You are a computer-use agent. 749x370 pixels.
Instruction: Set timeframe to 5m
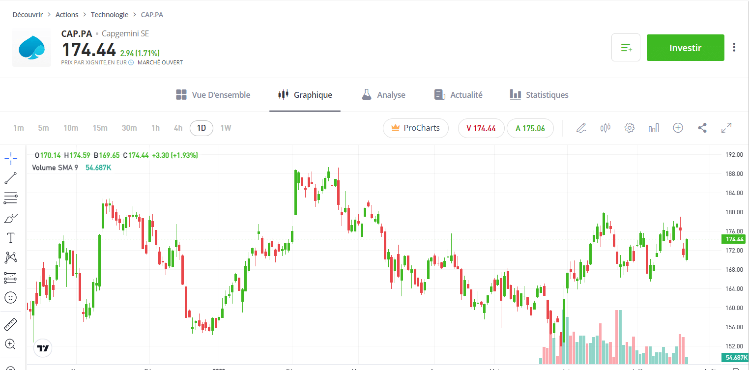[x=43, y=128]
